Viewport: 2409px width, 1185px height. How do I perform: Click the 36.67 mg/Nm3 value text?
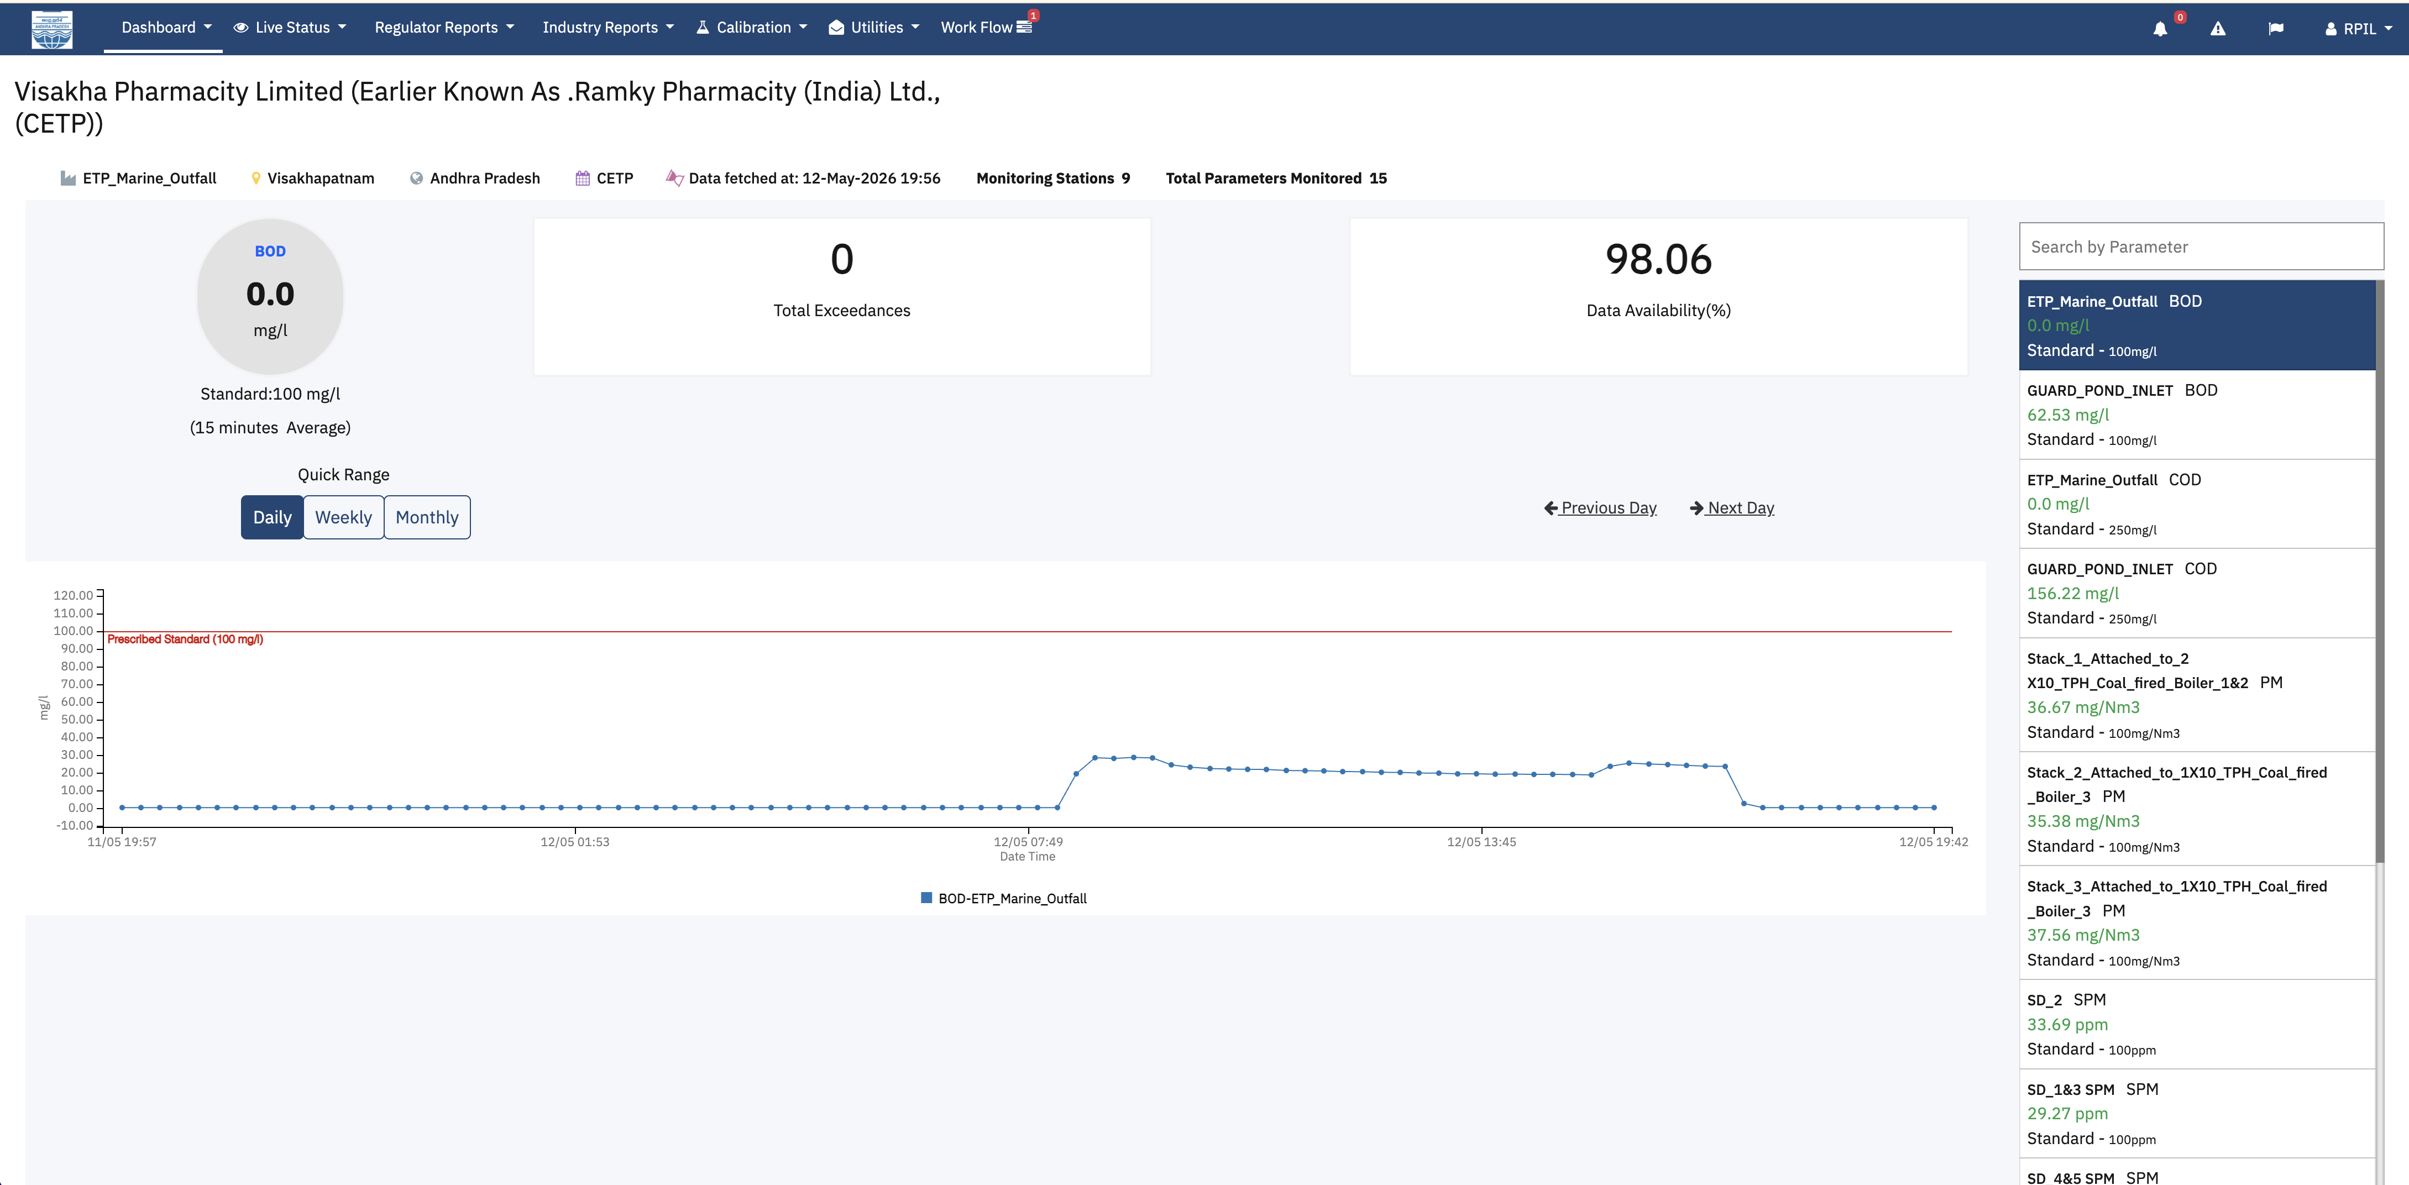coord(2083,707)
